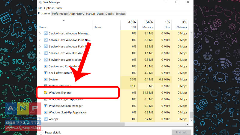This screenshot has height=135, width=240.
Task: Minimize the Task Manager window
Action: [x=166, y=2]
